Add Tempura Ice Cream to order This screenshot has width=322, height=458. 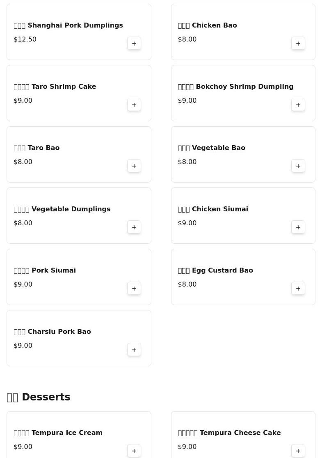(x=134, y=451)
